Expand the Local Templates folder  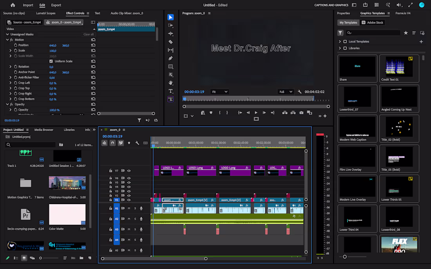[x=340, y=42]
